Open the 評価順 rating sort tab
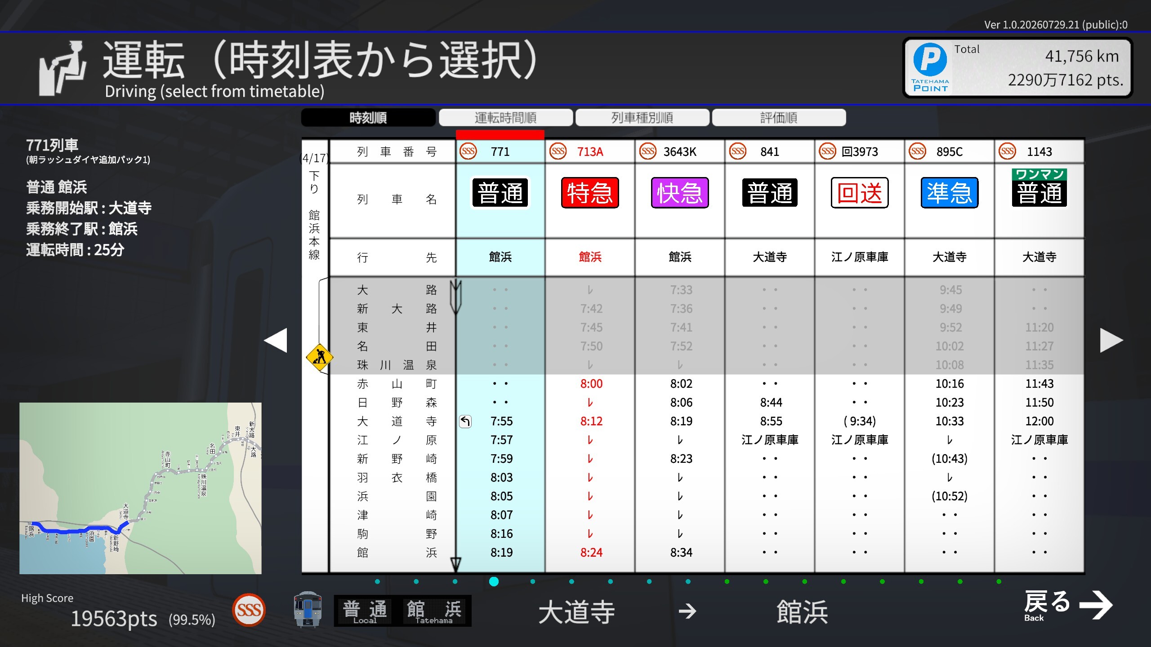The height and width of the screenshot is (647, 1151). (x=779, y=118)
